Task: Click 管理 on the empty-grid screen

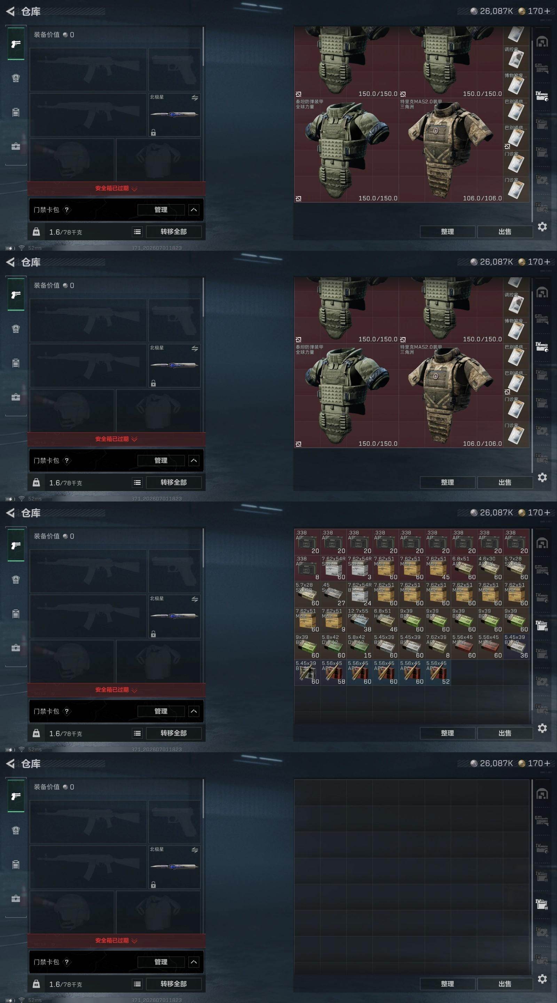Action: (161, 962)
